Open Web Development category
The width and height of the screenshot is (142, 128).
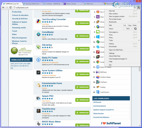point(19,38)
